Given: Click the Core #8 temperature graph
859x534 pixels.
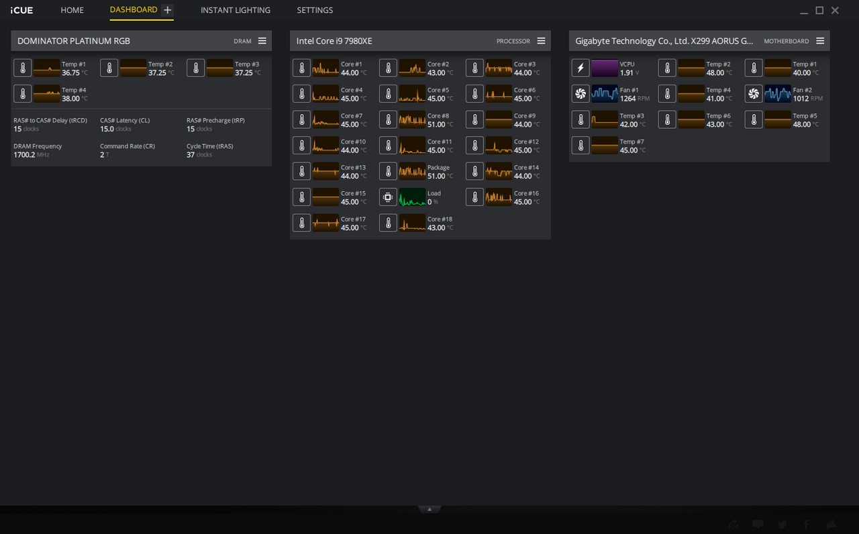Looking at the screenshot, I should coord(412,119).
